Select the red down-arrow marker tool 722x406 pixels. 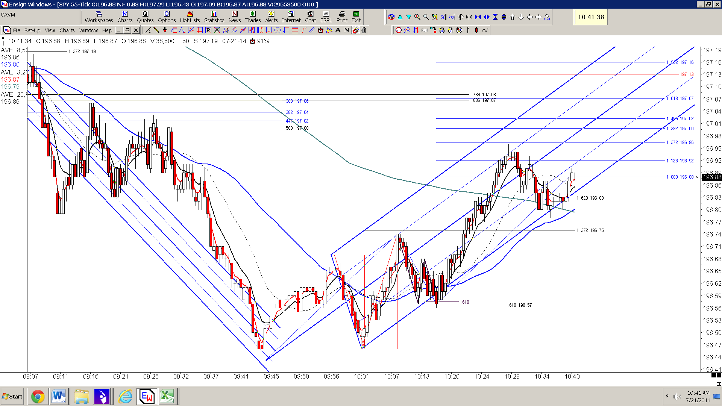(x=165, y=30)
